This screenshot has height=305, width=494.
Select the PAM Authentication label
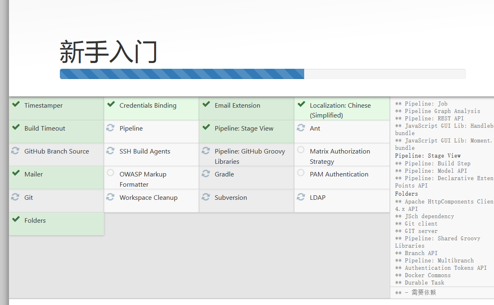click(x=339, y=174)
